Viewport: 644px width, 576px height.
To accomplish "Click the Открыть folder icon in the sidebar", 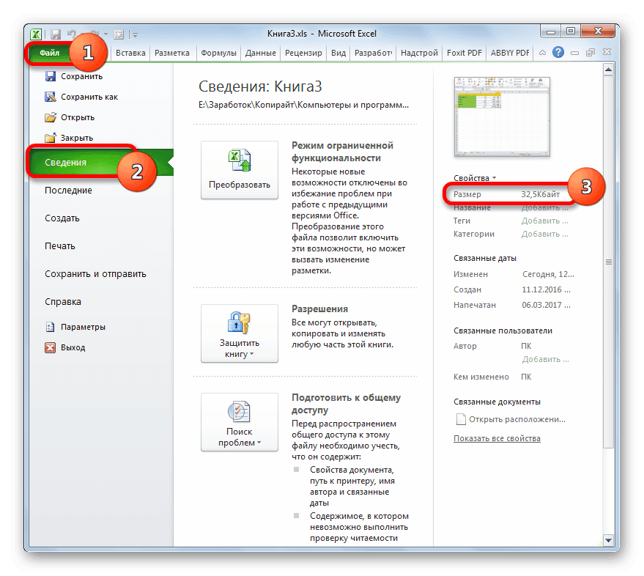I will pyautogui.click(x=50, y=117).
